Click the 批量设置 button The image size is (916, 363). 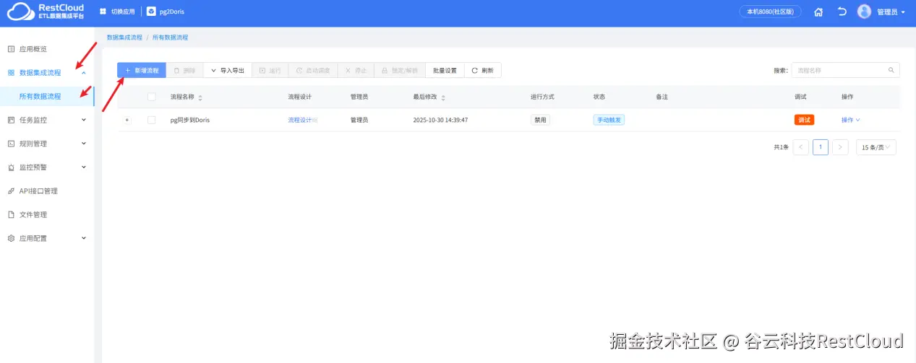[445, 70]
